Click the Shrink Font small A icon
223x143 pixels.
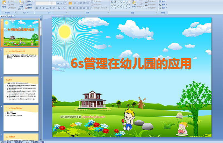coord(61,3)
